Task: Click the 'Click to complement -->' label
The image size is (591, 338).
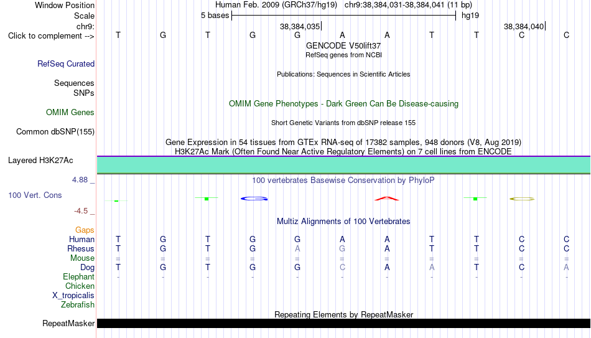Action: click(51, 36)
